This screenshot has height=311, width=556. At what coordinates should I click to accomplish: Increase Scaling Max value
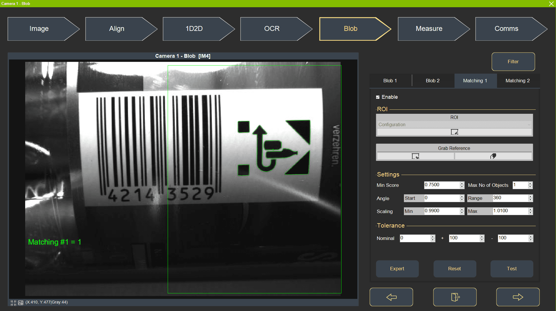pyautogui.click(x=530, y=209)
